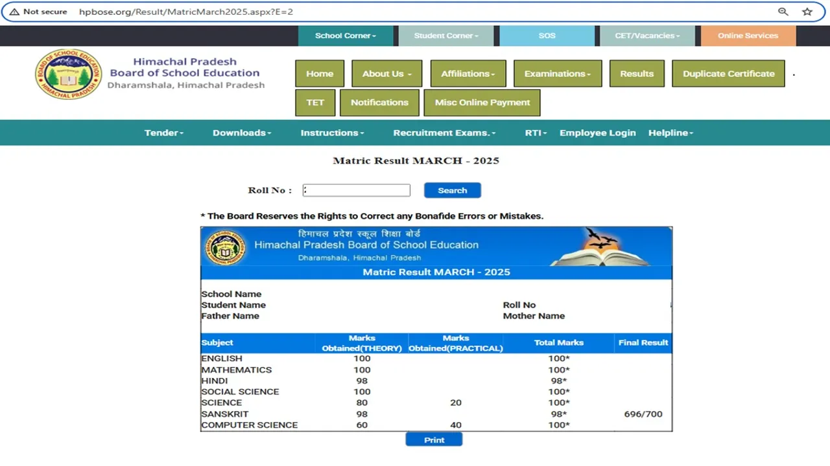Click the Search button
Screen dimensions: 830x466
453,190
